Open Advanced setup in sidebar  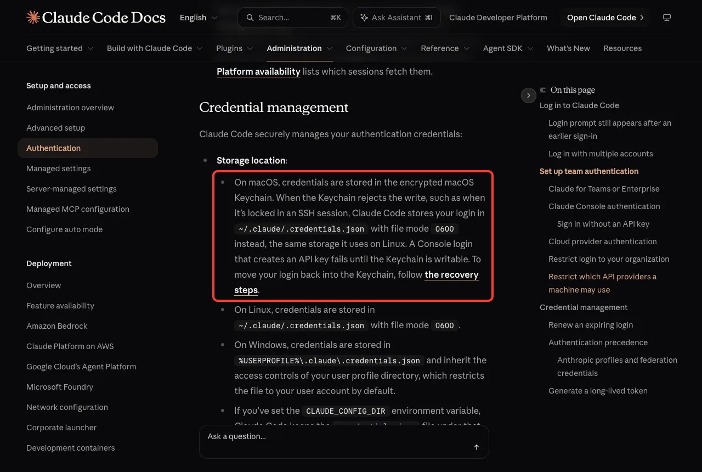(55, 128)
